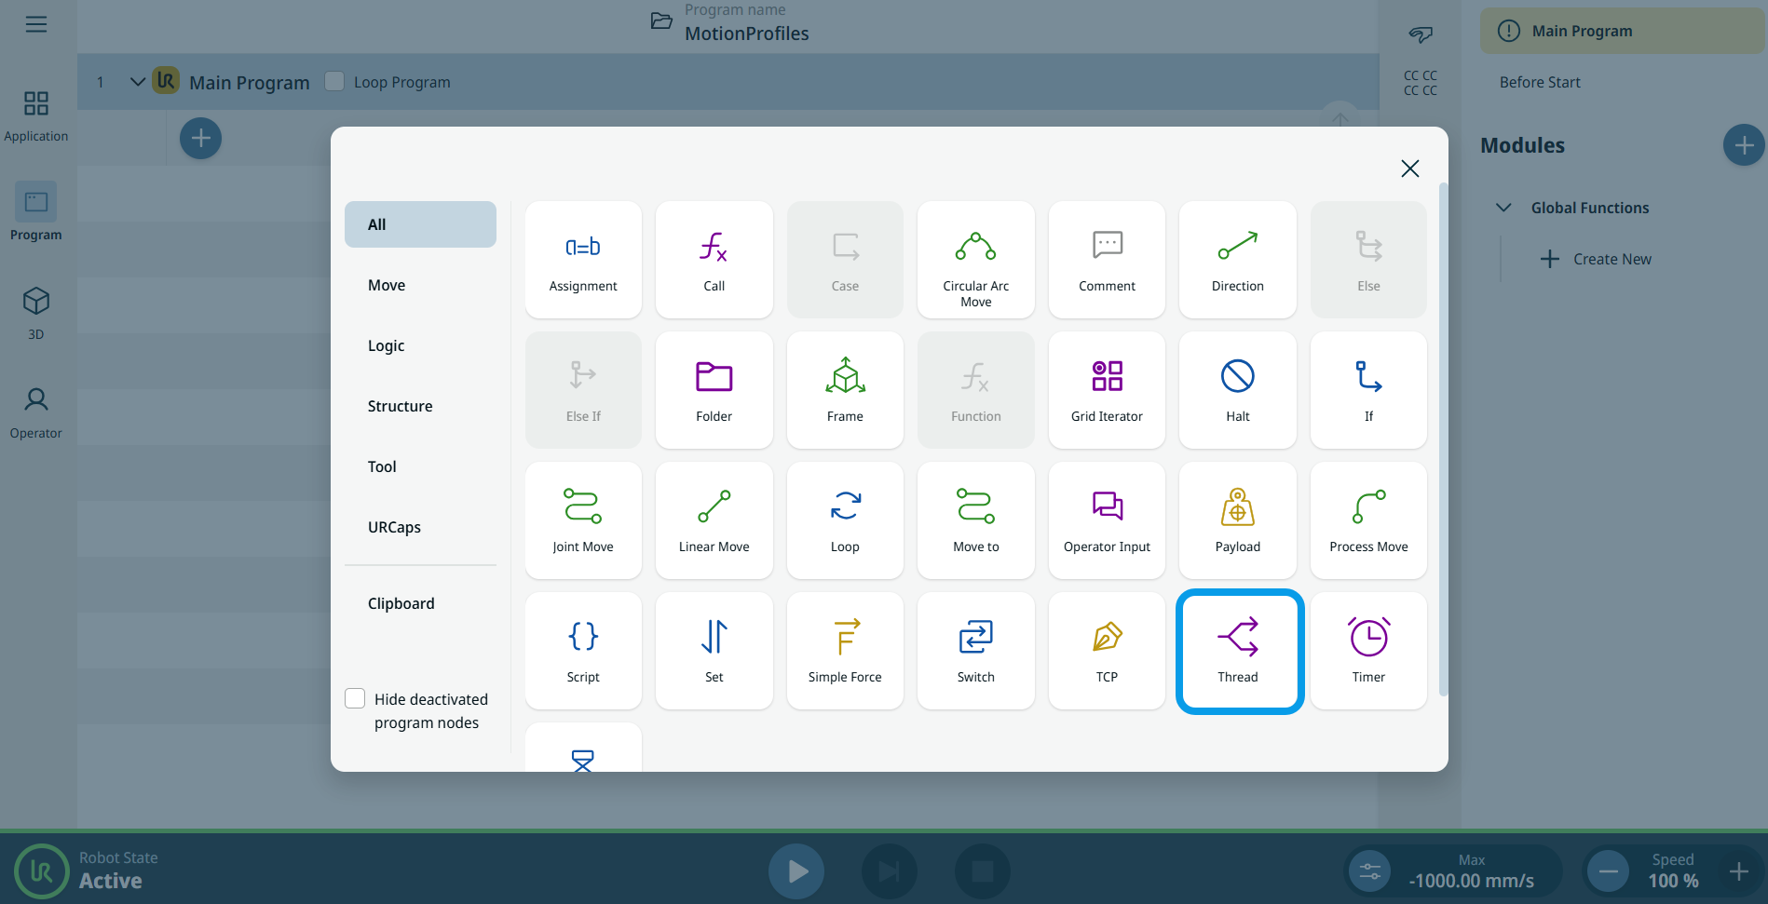
Task: Add a Frame node
Action: tap(844, 390)
